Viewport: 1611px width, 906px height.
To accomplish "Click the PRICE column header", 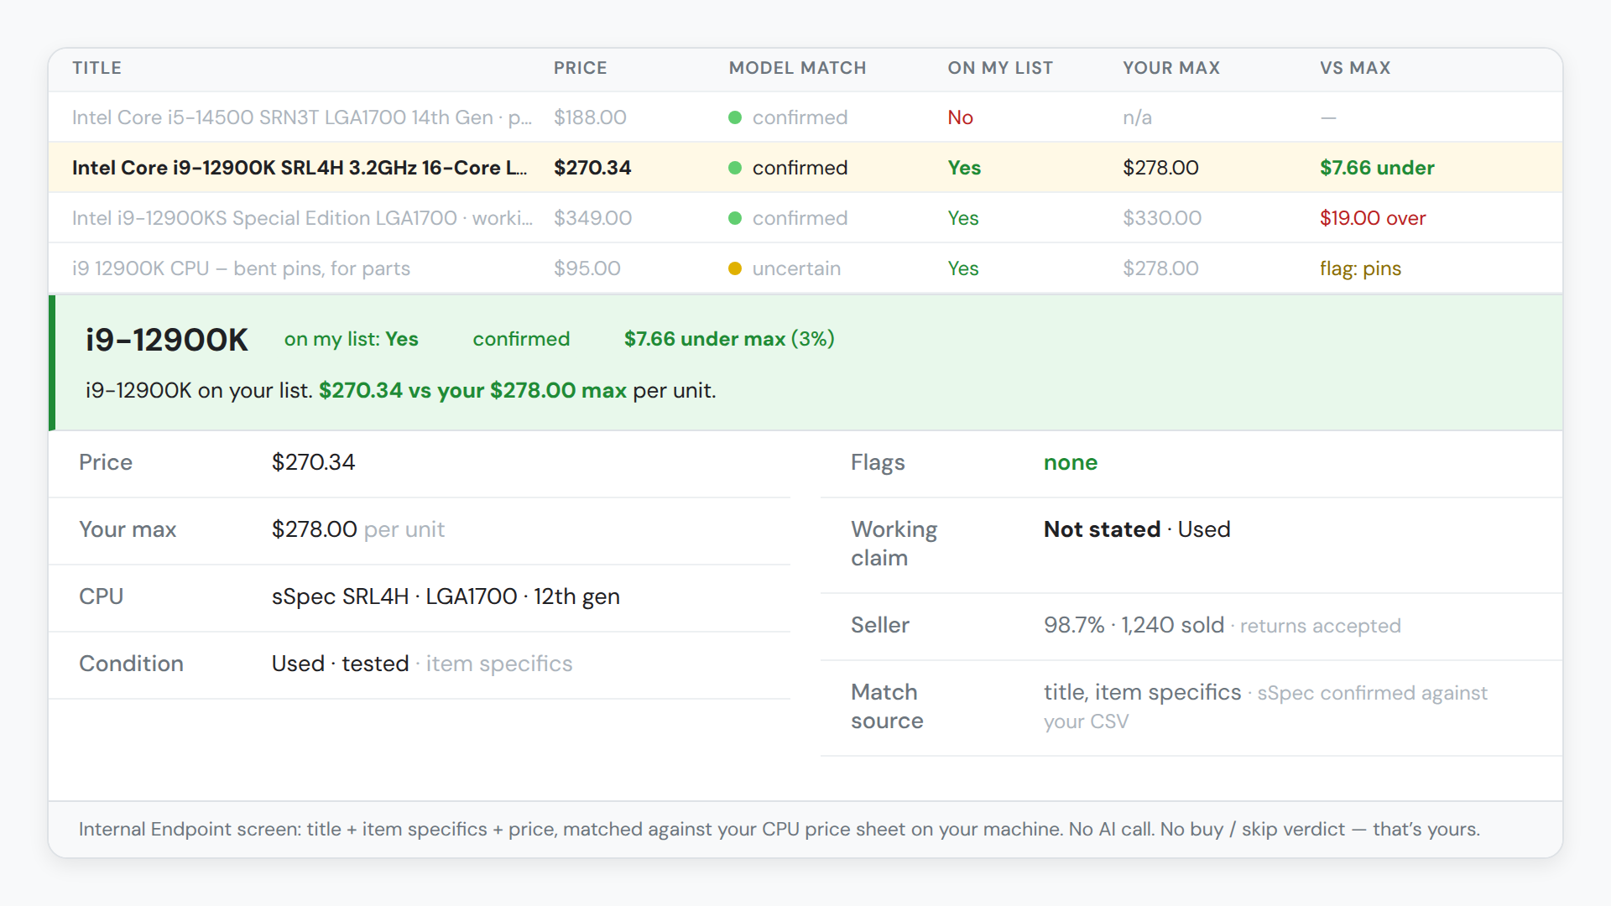I will 580,68.
